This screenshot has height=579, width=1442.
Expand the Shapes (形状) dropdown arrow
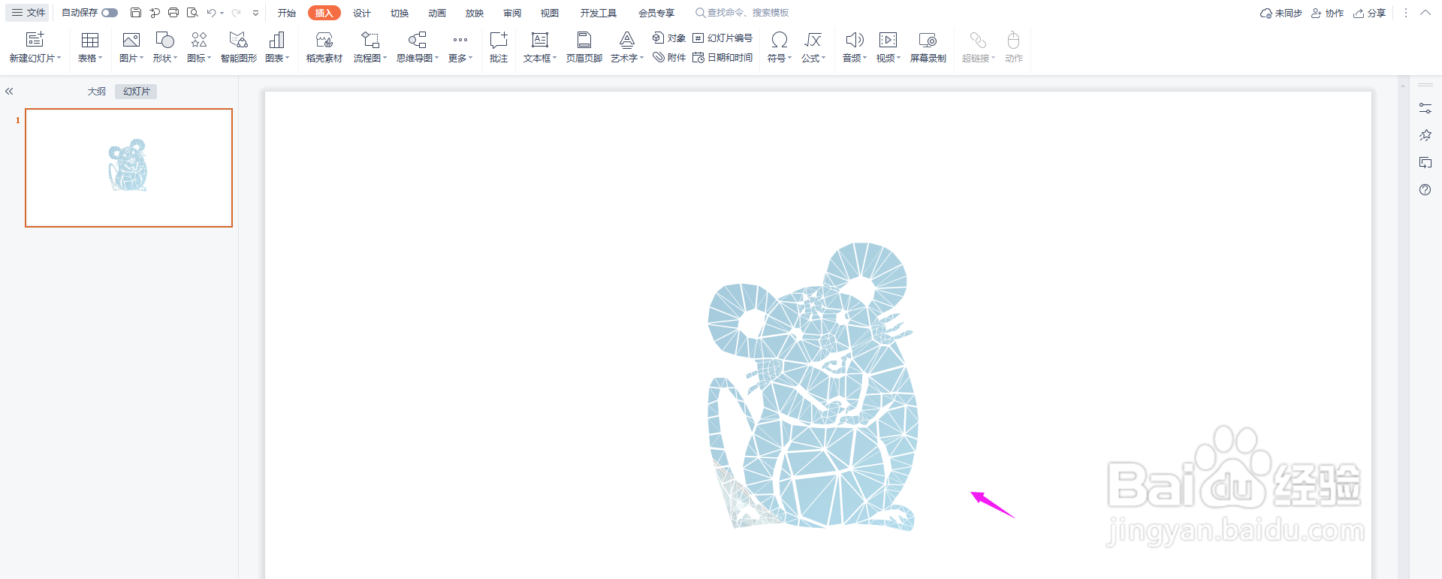(x=176, y=58)
